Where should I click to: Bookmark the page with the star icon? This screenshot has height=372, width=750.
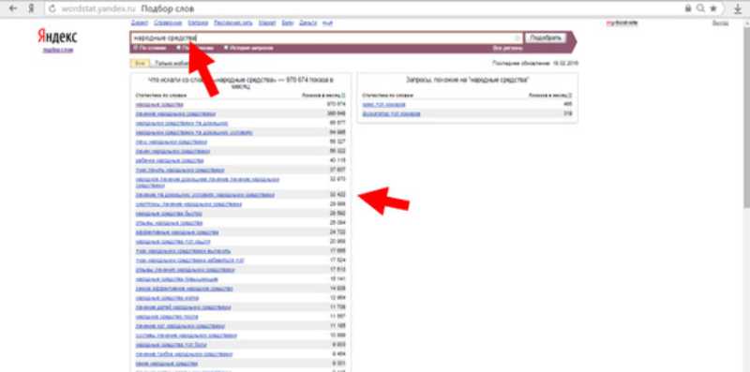pyautogui.click(x=713, y=8)
